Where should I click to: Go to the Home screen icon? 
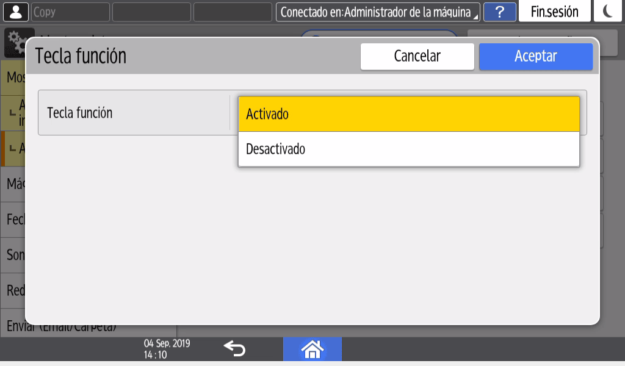tap(312, 349)
